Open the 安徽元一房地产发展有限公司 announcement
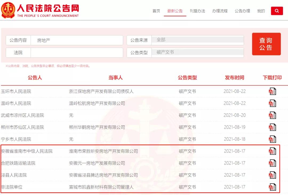The width and height of the screenshot is (288, 195). 98,163
